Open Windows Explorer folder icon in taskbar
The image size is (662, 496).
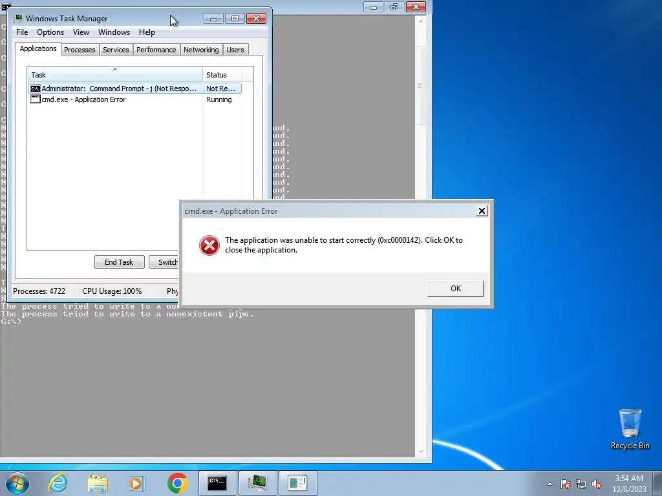[x=98, y=483]
